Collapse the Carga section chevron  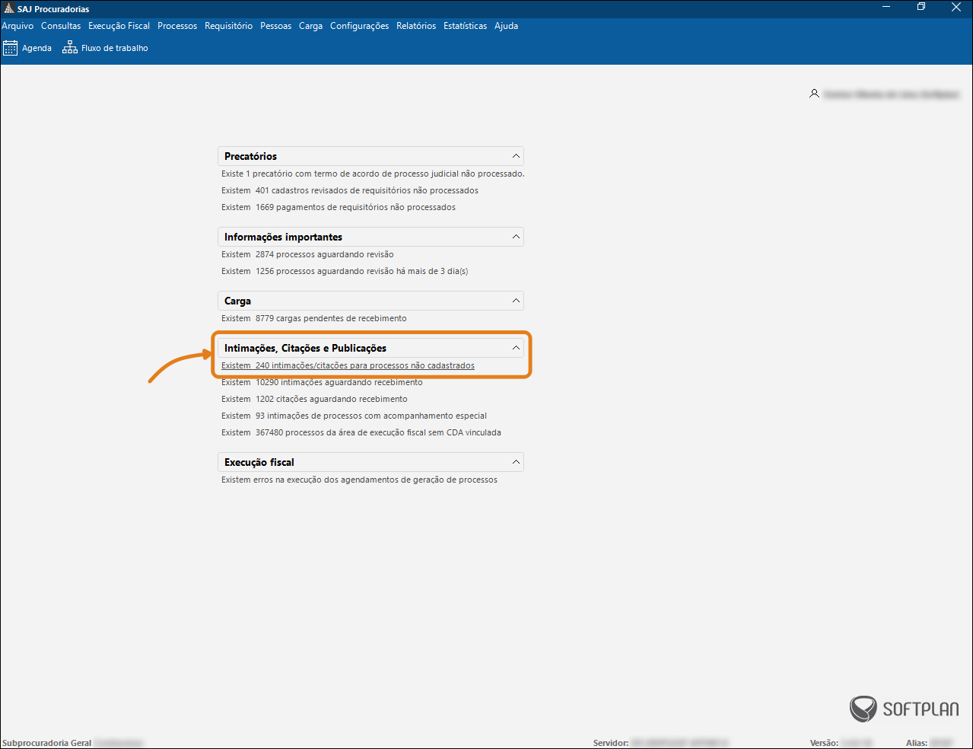click(516, 301)
